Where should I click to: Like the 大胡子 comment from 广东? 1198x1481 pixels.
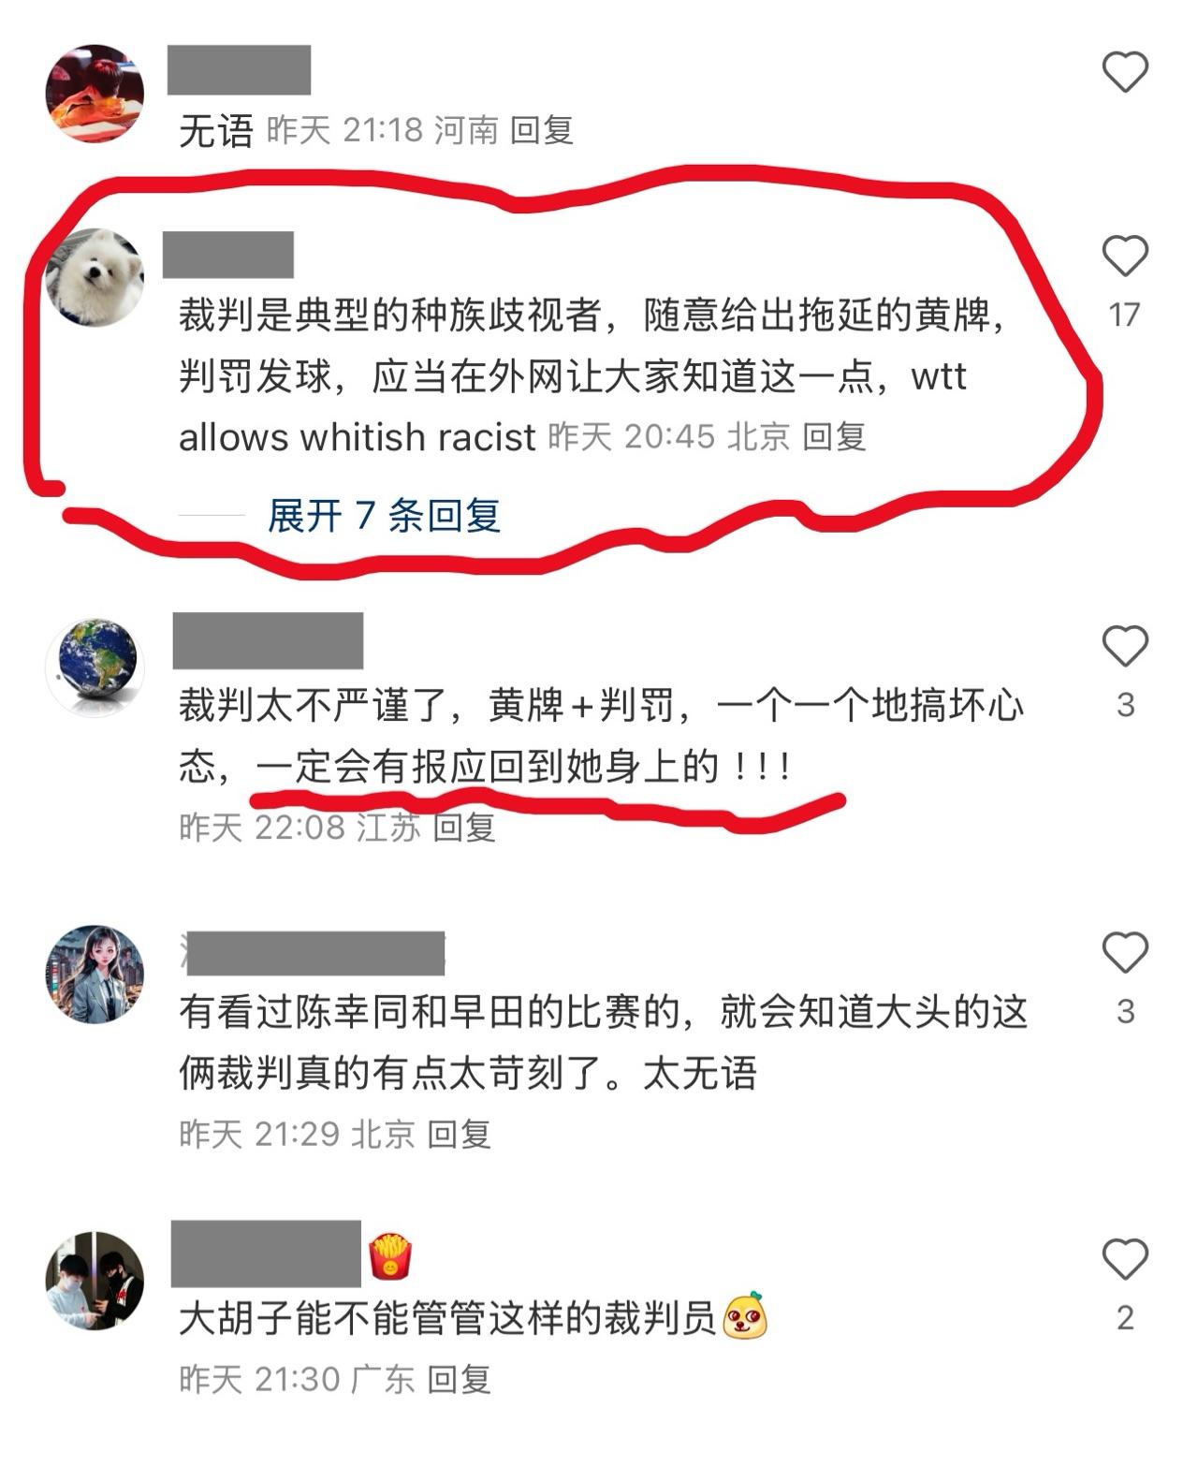tap(1124, 1259)
